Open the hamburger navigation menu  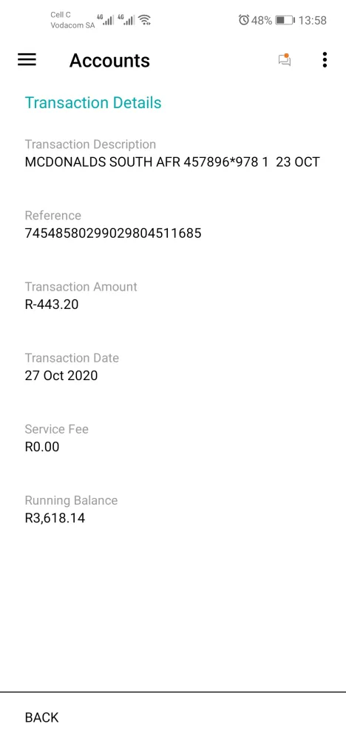(x=27, y=59)
